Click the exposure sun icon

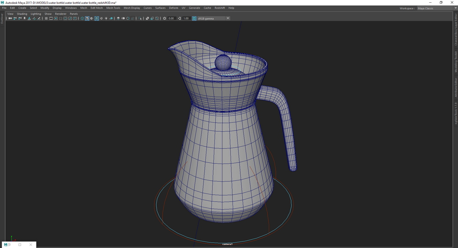[165, 18]
